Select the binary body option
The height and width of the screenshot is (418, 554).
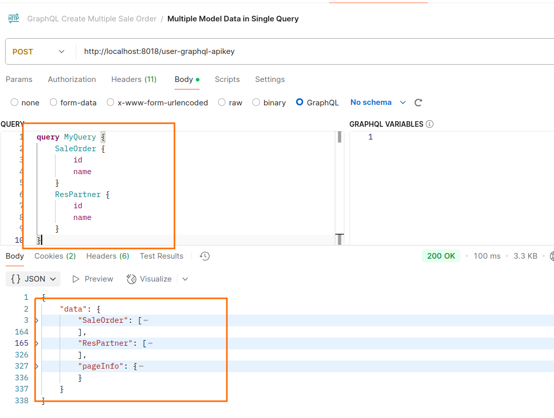(256, 103)
